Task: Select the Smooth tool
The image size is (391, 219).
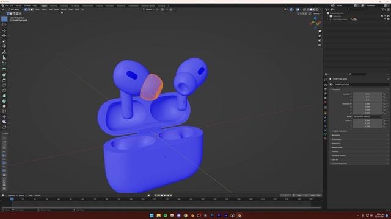Action: [x=4, y=106]
